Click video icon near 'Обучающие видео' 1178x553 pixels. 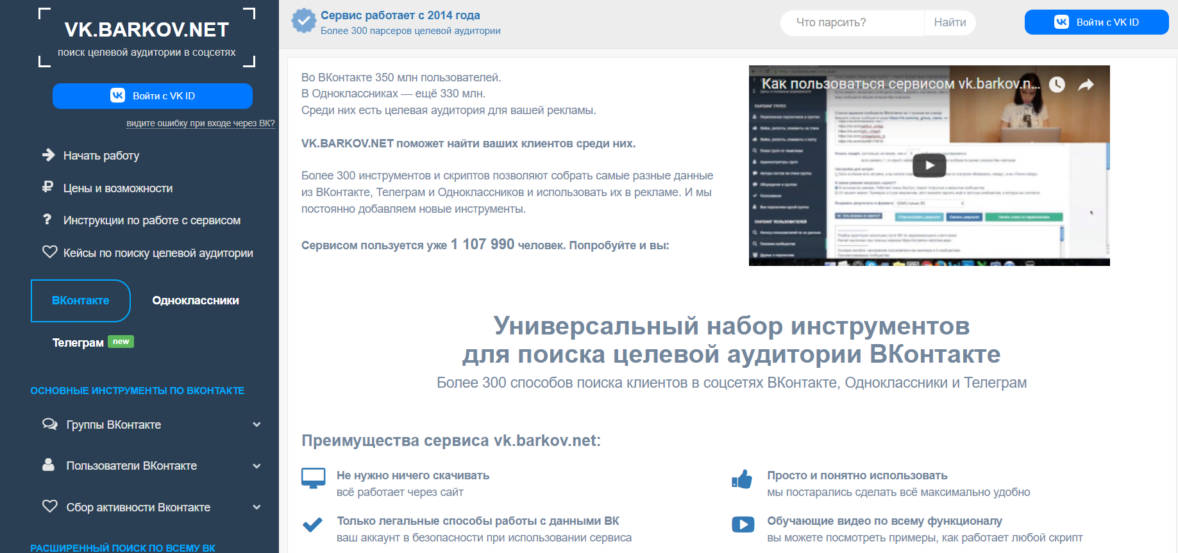(x=743, y=524)
